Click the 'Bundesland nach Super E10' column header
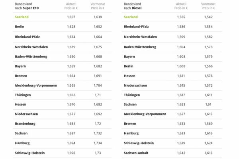239x159 pixels. pos(27,6)
